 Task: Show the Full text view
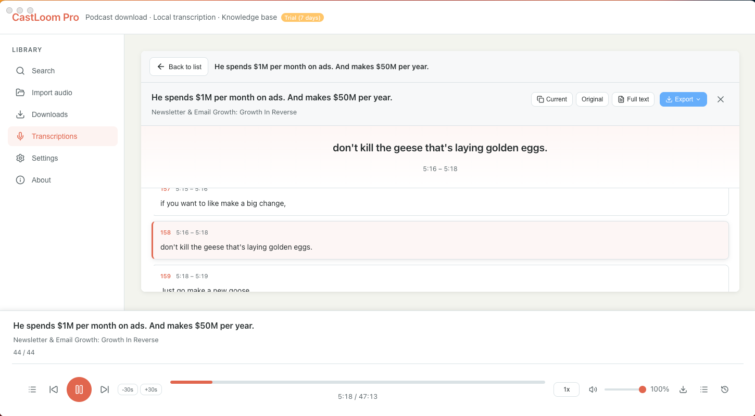[x=633, y=99]
